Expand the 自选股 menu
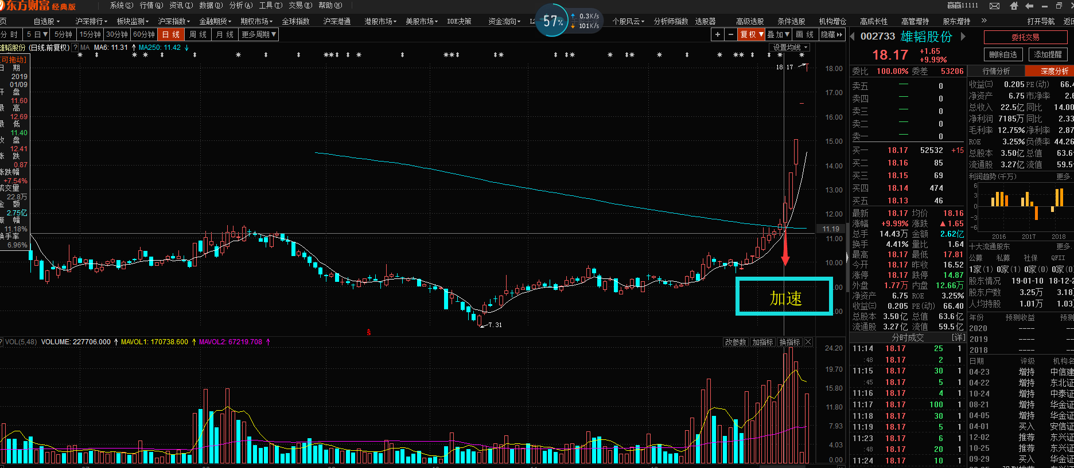 point(46,21)
